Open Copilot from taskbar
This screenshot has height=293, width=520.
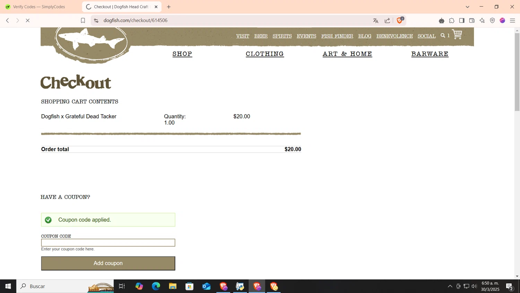(139, 286)
